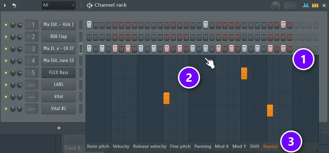Click the lowest orange repeat bar
Screen dimensions: 329x153
[270, 110]
